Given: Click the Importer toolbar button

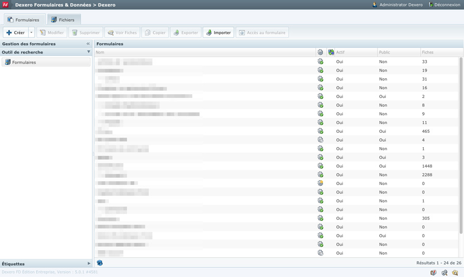Looking at the screenshot, I should coord(218,32).
